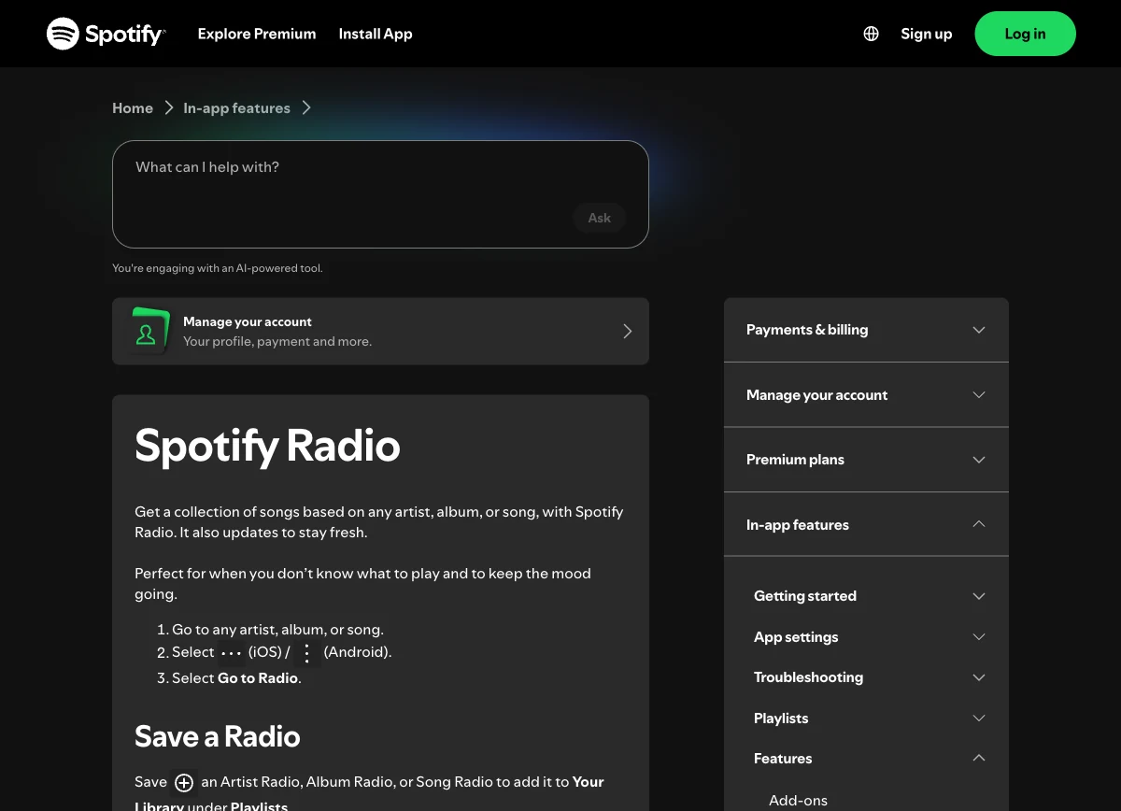The height and width of the screenshot is (811, 1121).
Task: Expand Premium plans section
Action: click(x=866, y=460)
